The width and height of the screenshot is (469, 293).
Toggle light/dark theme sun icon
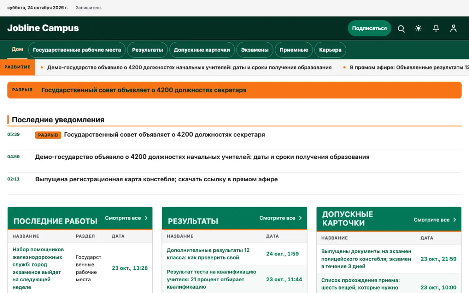419,29
